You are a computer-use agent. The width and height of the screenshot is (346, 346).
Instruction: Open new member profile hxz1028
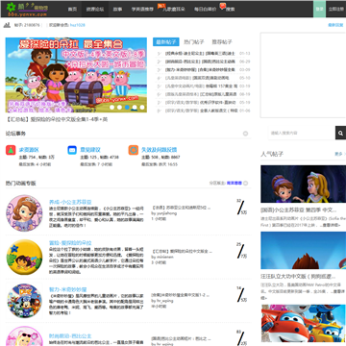click(78, 25)
